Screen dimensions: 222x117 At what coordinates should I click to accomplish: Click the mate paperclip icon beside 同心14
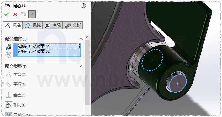pyautogui.click(x=8, y=6)
